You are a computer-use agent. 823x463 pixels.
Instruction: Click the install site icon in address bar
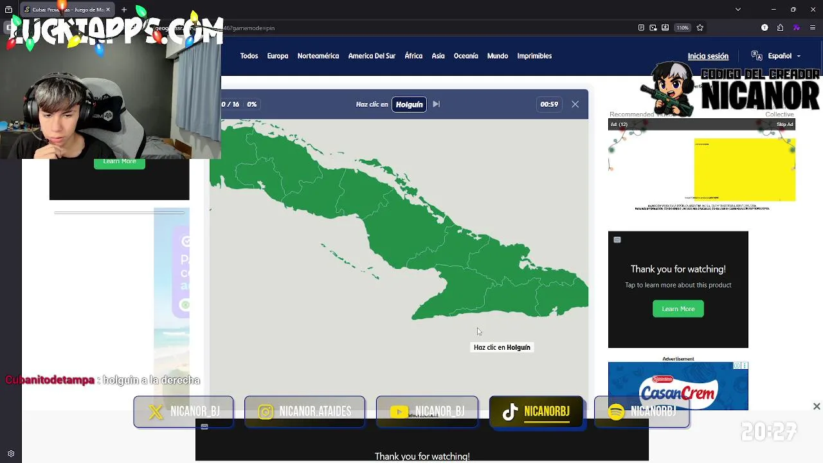pos(665,28)
